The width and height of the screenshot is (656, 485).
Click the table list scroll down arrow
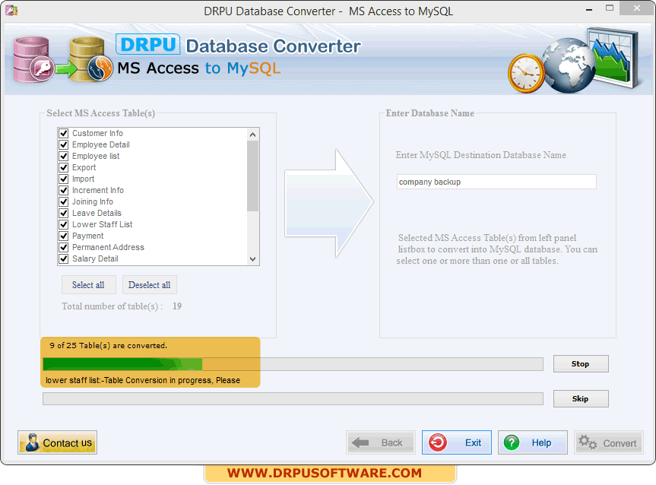pyautogui.click(x=252, y=259)
